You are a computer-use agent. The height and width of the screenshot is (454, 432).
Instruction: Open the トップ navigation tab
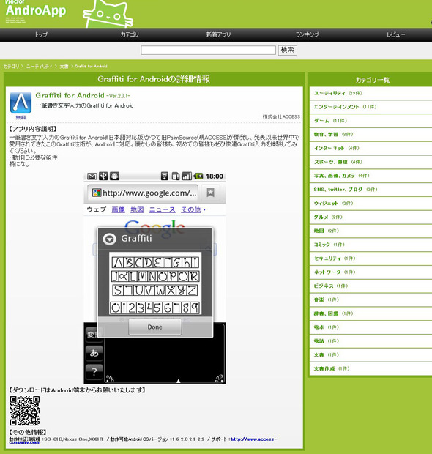point(41,34)
